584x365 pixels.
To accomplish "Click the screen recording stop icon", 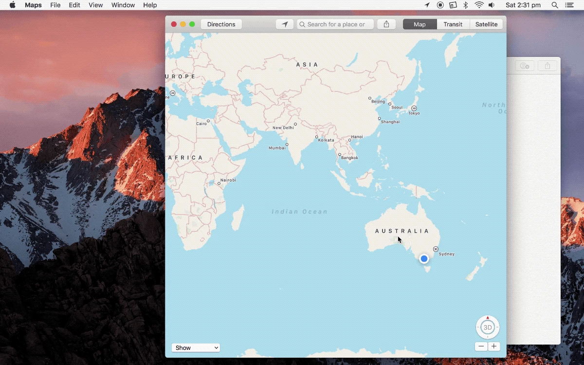I will [440, 5].
